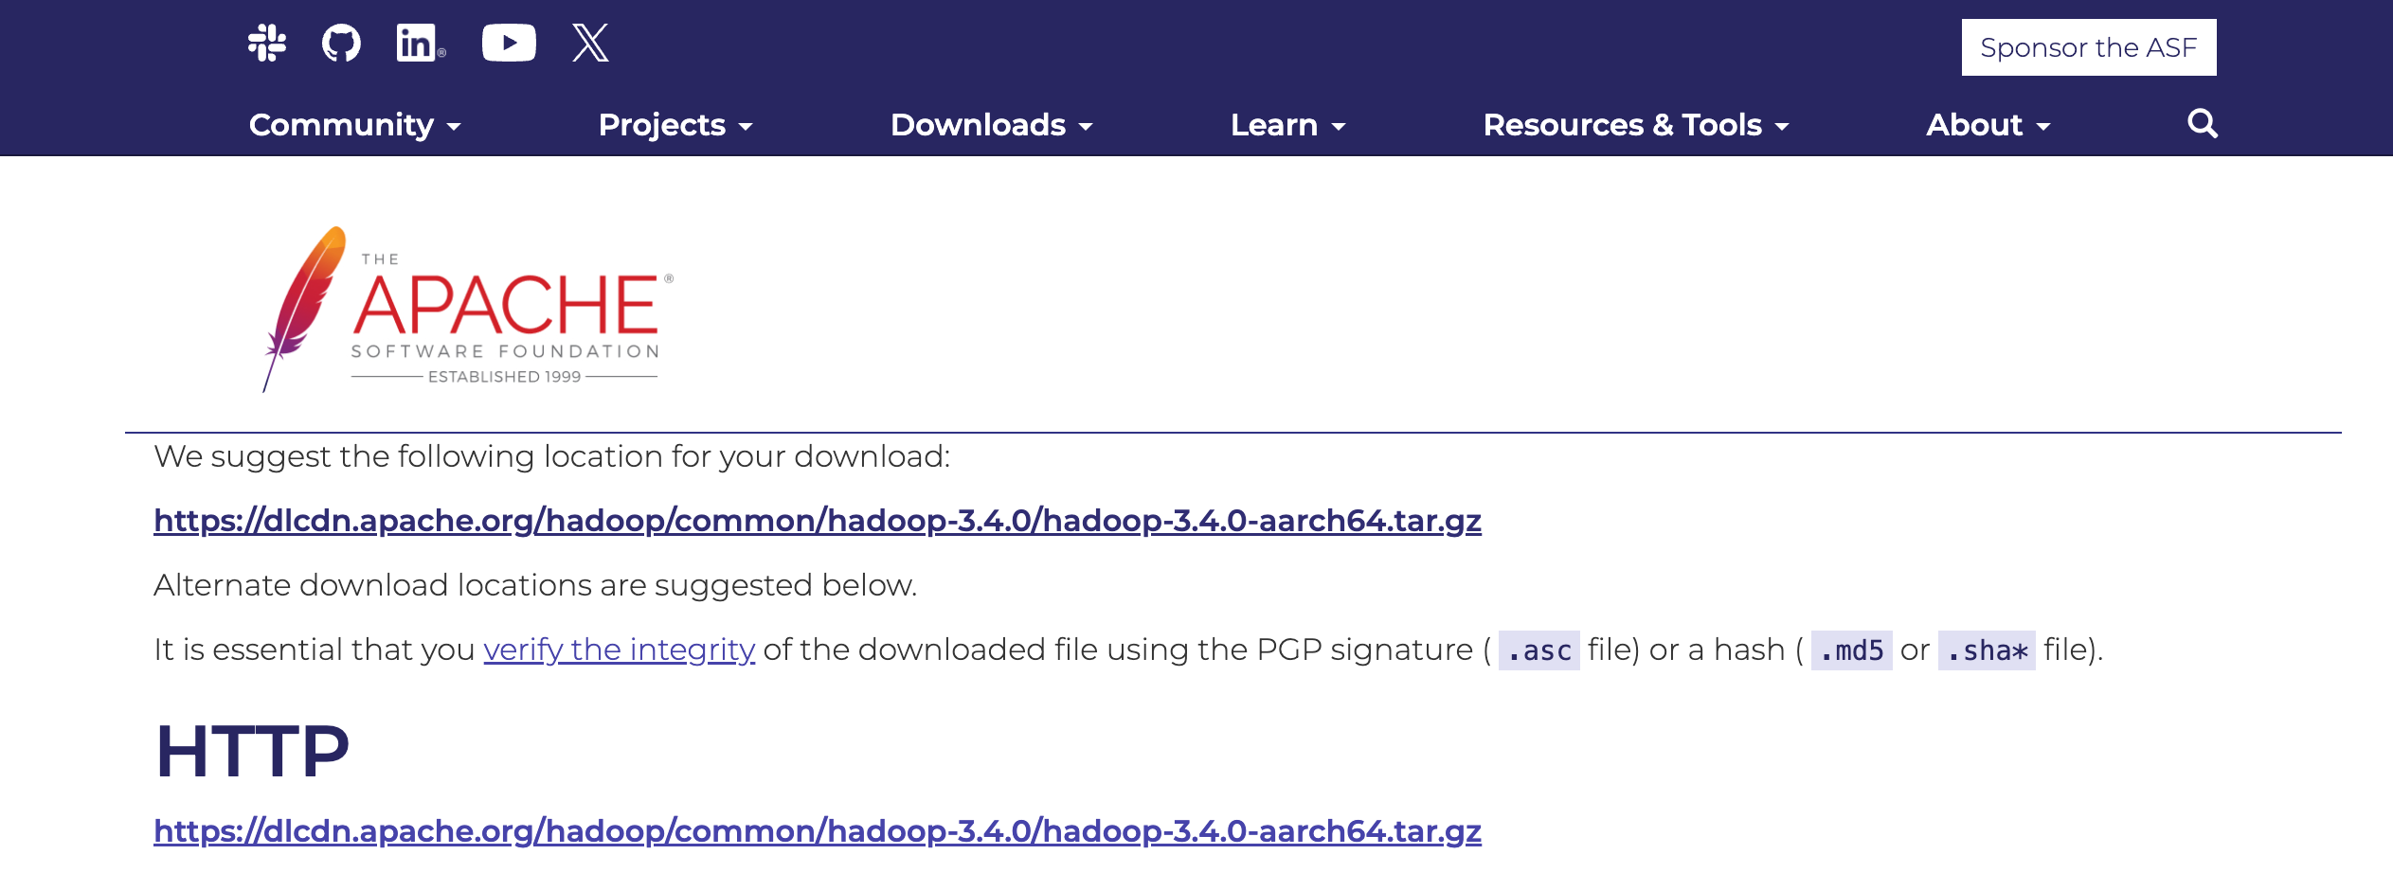This screenshot has width=2393, height=890.
Task: Open the hadoop download link under HTTP heading
Action: point(818,831)
